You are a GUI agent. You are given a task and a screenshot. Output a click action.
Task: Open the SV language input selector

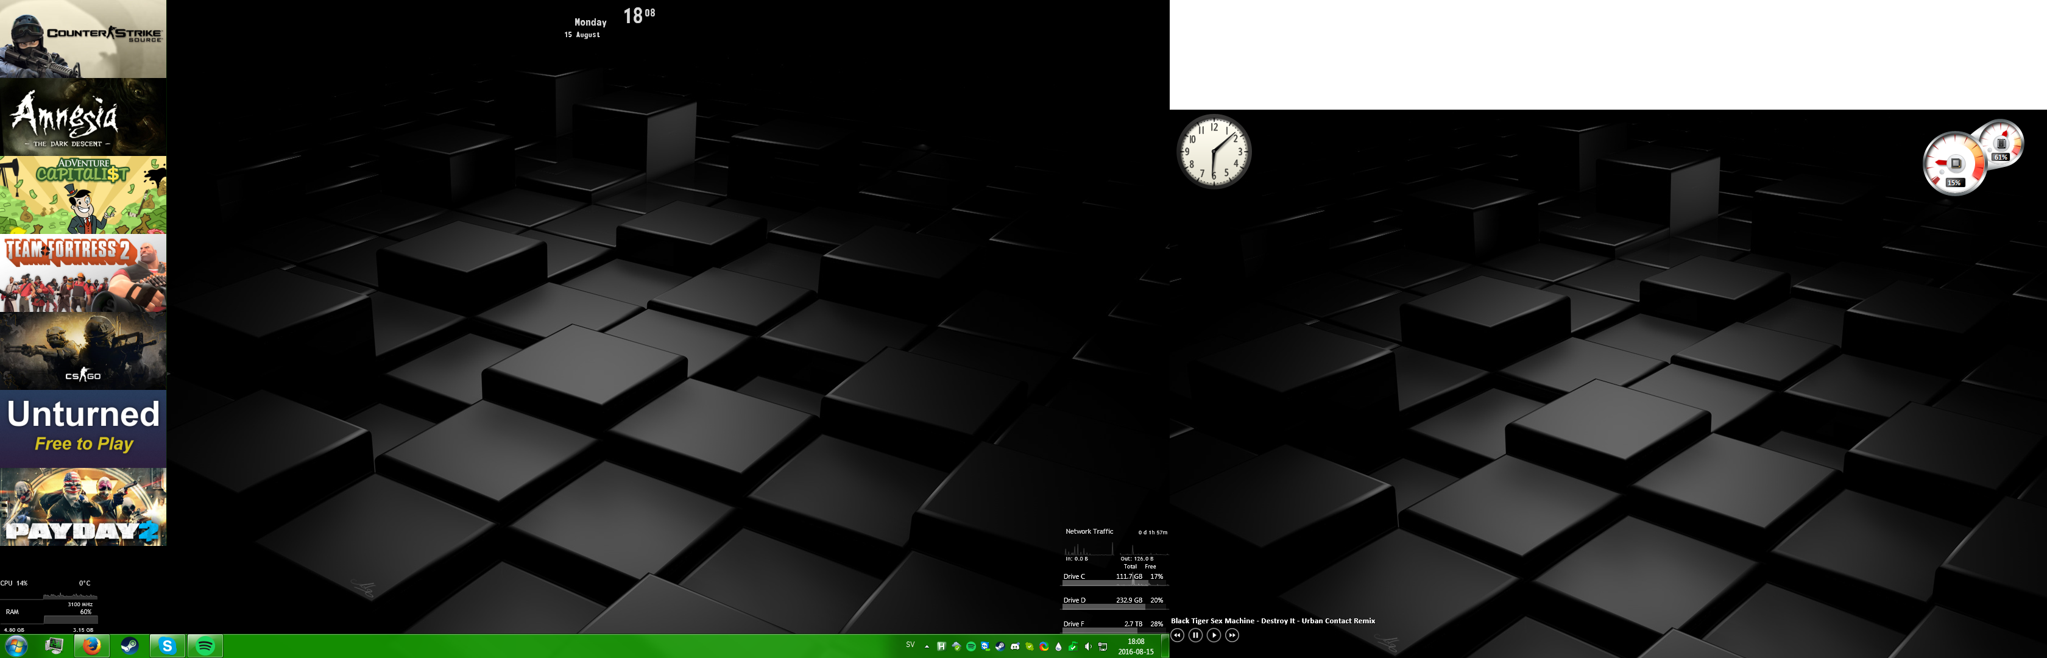(911, 645)
